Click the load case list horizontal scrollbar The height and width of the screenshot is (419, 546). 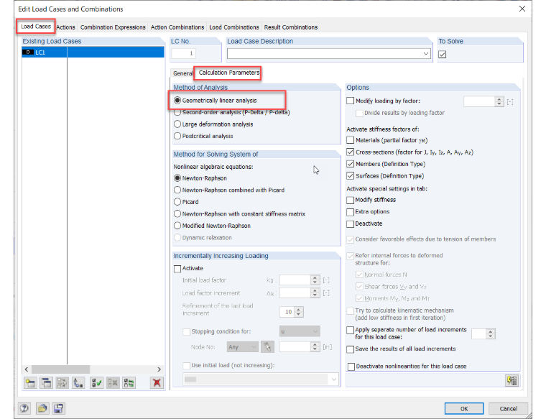(61, 369)
